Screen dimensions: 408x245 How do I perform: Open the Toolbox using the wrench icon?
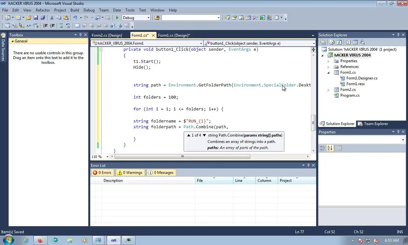coord(255,18)
